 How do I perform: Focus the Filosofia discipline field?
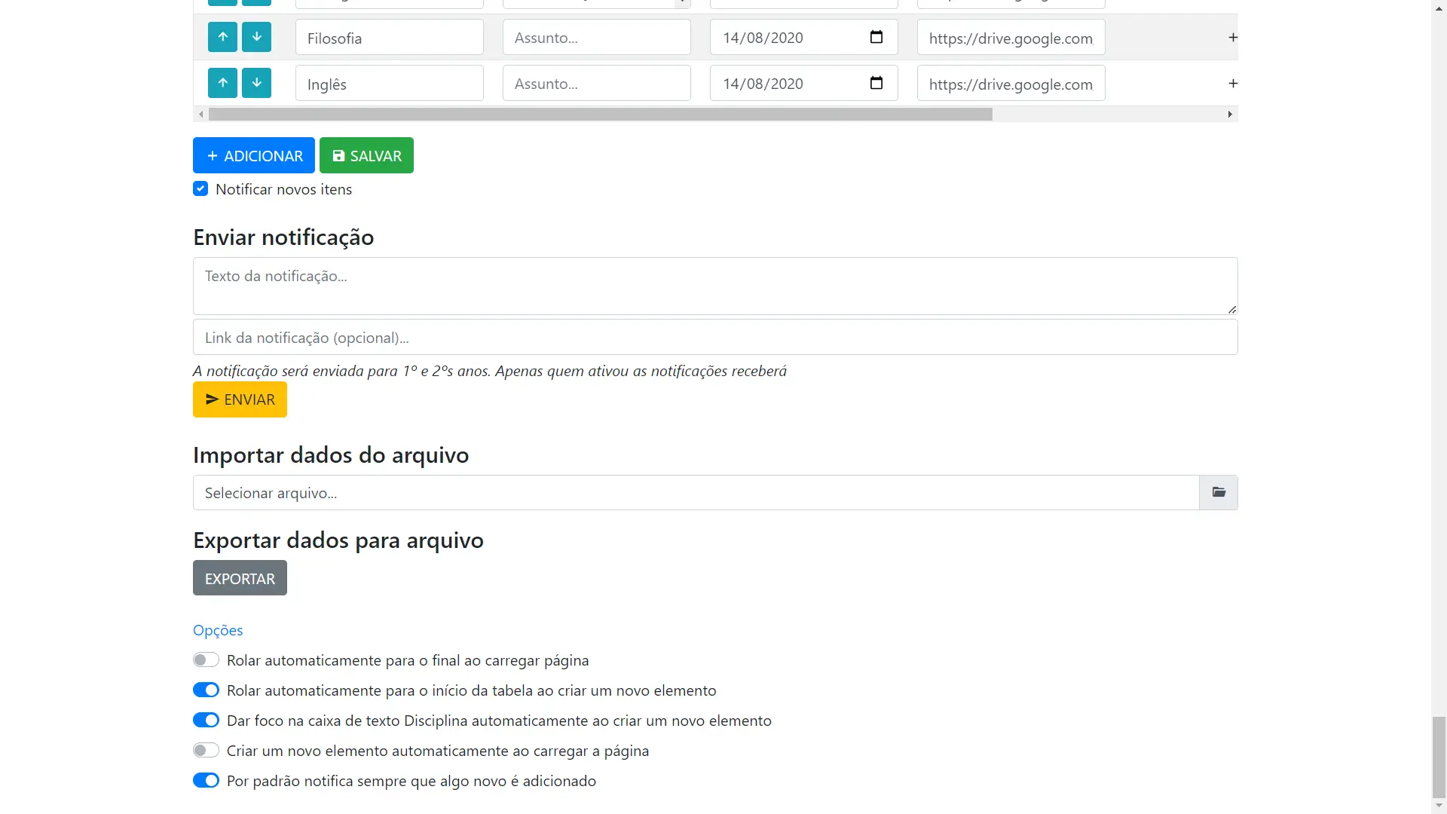point(390,37)
